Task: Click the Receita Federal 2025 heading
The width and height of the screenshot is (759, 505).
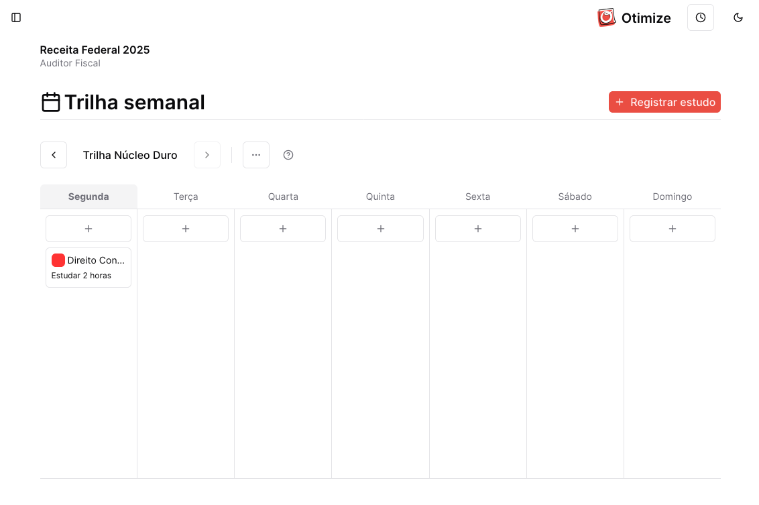Action: coord(95,50)
